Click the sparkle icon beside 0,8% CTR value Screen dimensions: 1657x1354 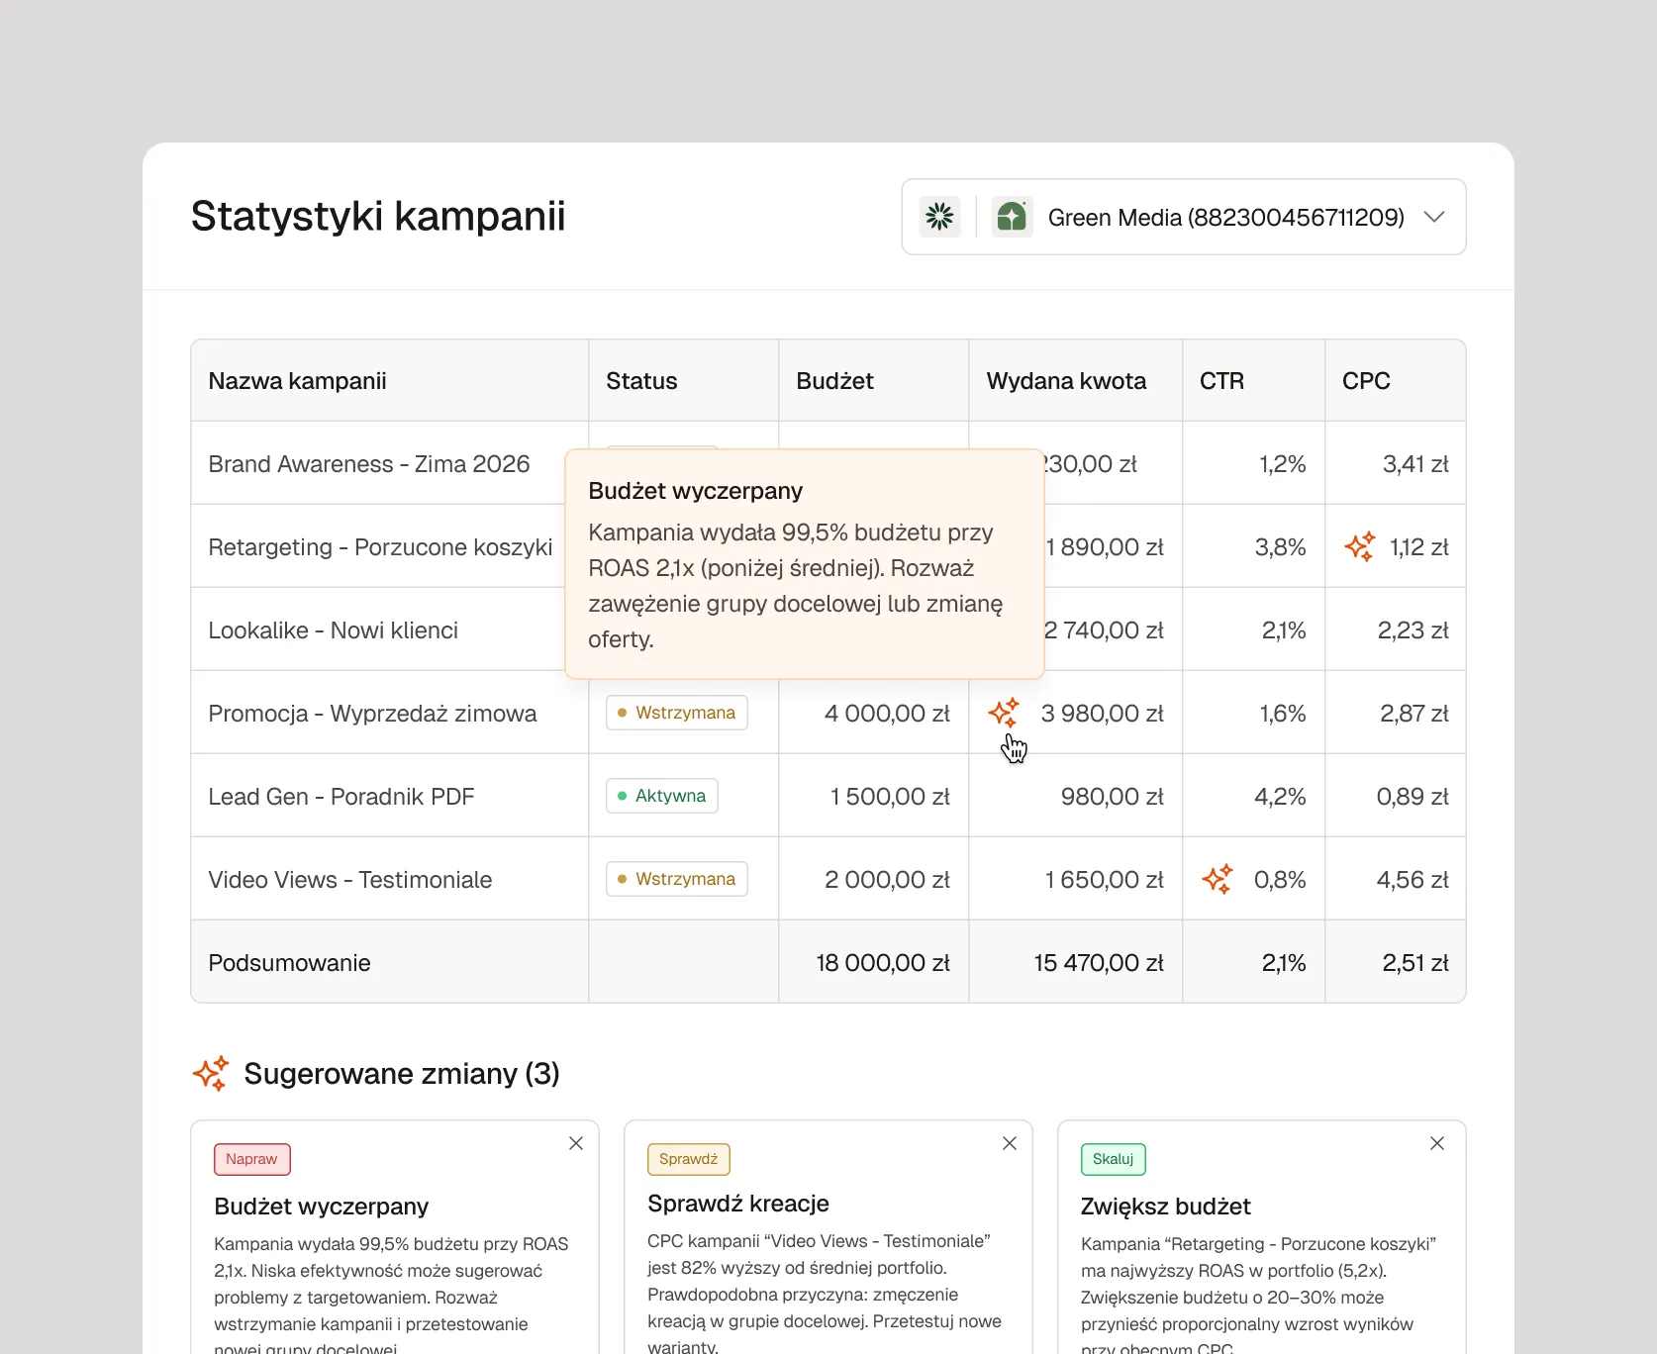point(1218,879)
